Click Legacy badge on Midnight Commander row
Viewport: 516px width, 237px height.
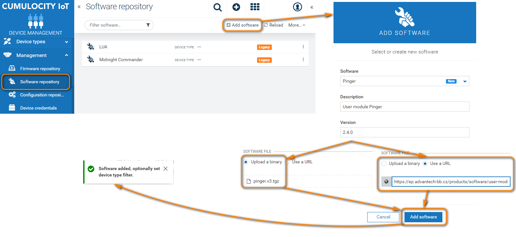[x=264, y=60]
